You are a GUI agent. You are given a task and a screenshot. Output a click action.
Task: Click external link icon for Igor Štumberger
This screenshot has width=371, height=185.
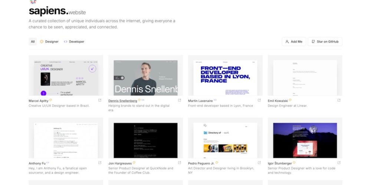pyautogui.click(x=339, y=163)
